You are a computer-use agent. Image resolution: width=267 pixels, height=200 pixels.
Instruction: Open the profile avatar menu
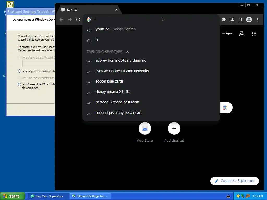[249, 20]
